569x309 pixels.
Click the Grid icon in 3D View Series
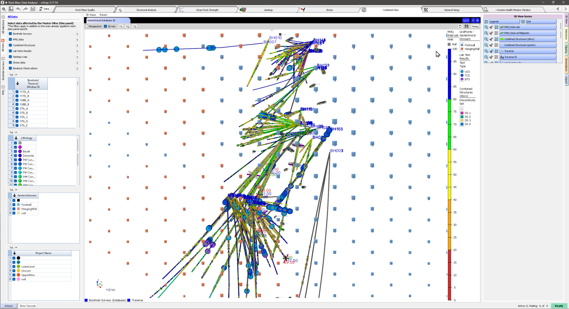(523, 22)
